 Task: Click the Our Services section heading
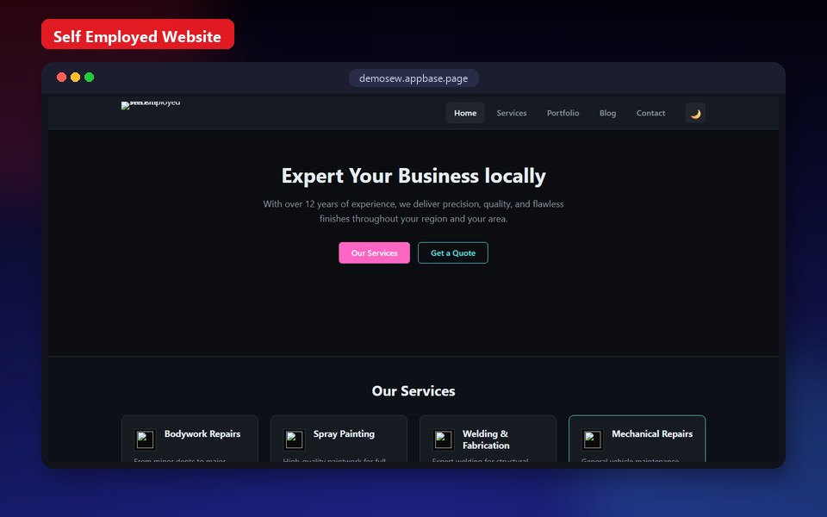tap(413, 391)
